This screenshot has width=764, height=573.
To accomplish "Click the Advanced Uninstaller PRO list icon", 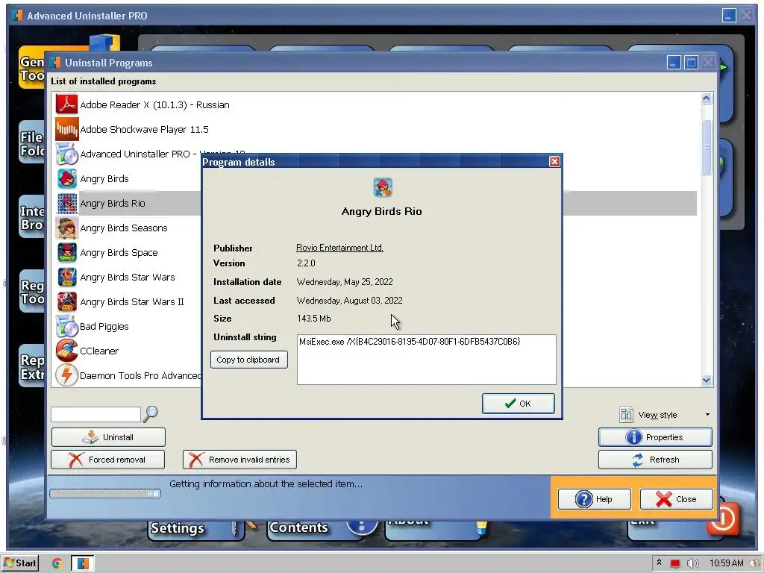I will (x=66, y=154).
